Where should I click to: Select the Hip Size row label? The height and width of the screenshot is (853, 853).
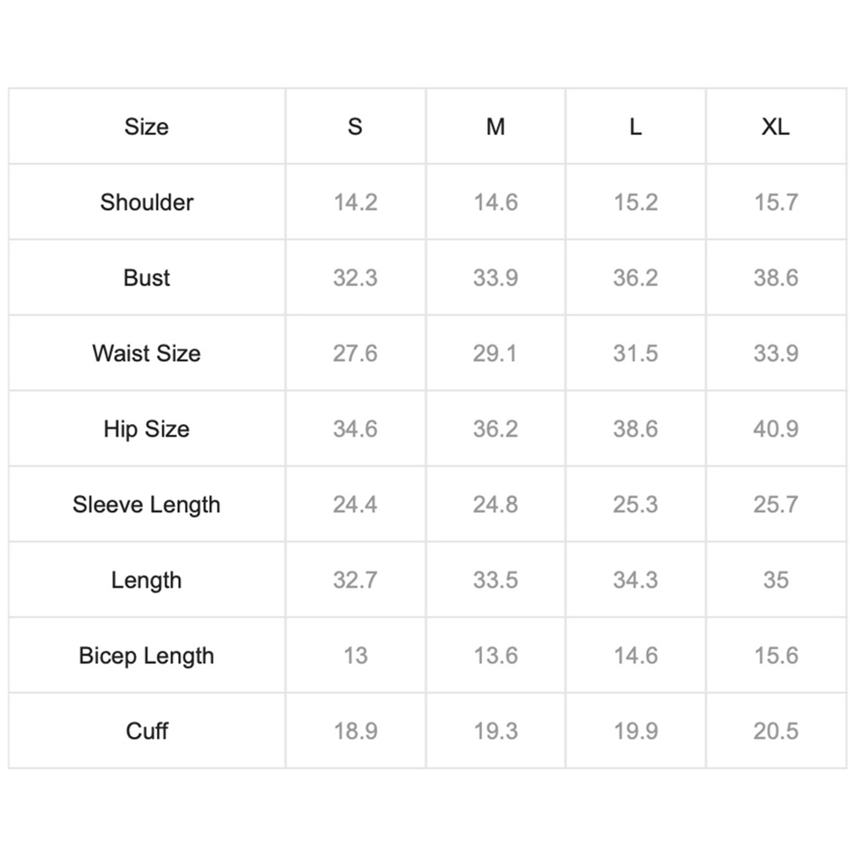point(147,429)
